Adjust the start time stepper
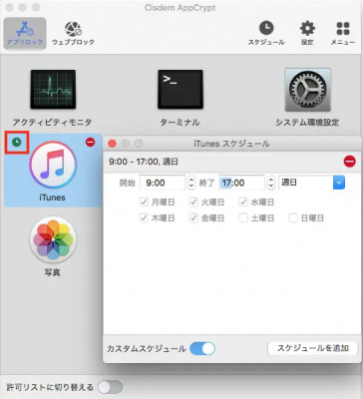 pyautogui.click(x=191, y=183)
